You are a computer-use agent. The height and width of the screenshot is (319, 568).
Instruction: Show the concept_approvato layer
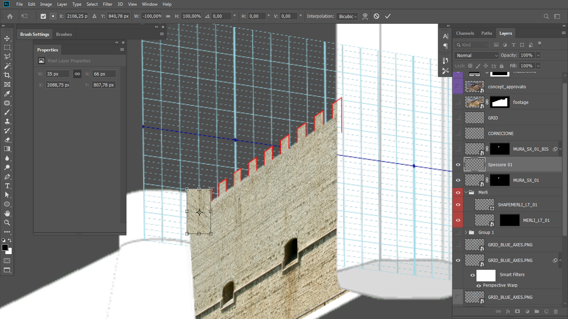click(x=458, y=87)
